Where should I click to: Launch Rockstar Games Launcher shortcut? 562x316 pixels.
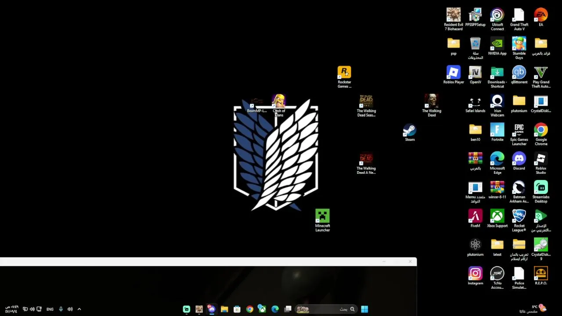344,77
